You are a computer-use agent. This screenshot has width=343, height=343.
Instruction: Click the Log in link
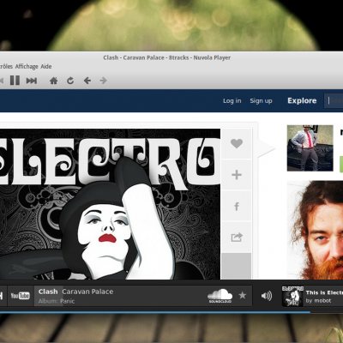(232, 101)
